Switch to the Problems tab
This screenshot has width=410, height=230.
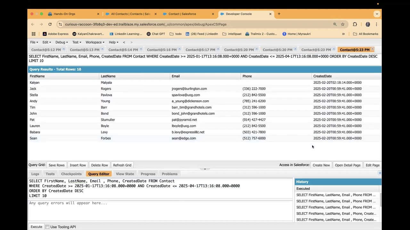169,174
